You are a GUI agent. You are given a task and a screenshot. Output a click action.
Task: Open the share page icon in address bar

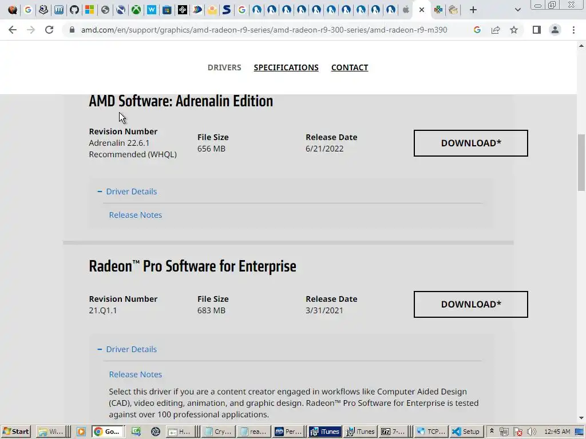pos(496,30)
